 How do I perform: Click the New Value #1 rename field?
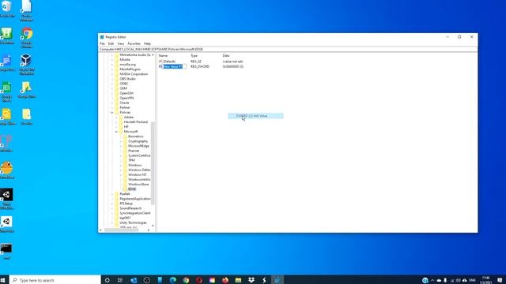point(174,66)
